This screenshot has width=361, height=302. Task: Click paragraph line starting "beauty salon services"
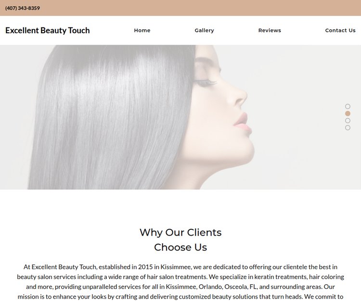pyautogui.click(x=180, y=277)
